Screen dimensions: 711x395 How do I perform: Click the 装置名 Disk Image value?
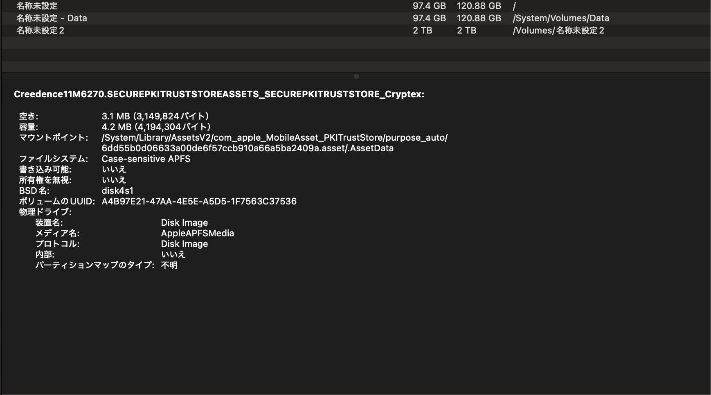(x=184, y=222)
